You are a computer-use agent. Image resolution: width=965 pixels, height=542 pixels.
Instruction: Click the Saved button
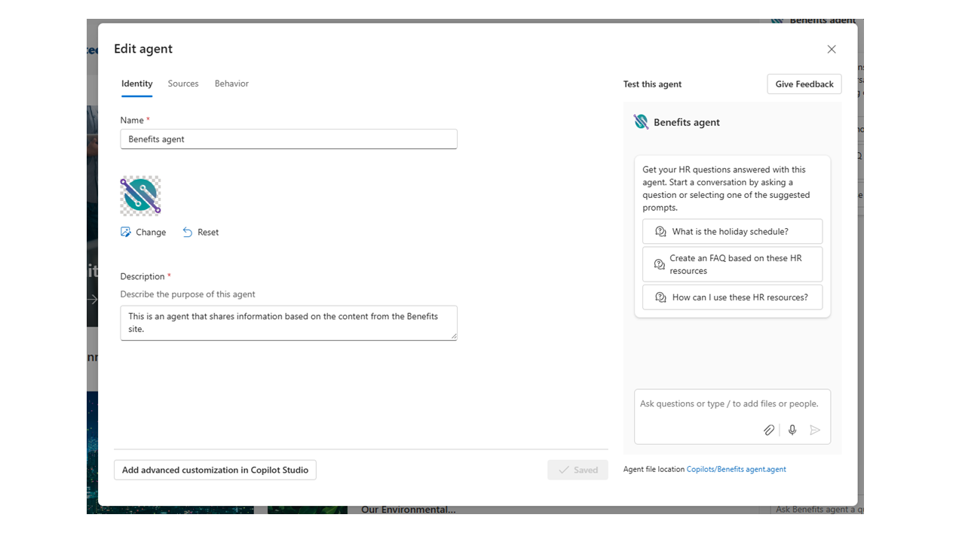coord(577,470)
